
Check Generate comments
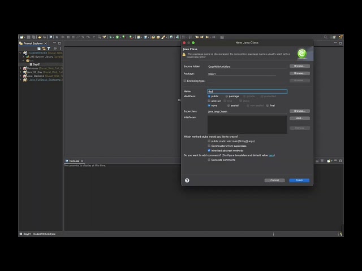(x=209, y=160)
